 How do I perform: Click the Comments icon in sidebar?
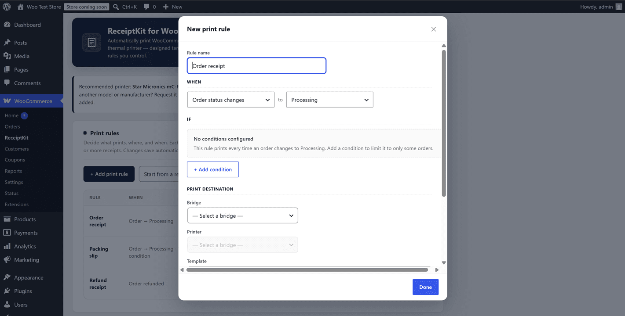[x=7, y=83]
